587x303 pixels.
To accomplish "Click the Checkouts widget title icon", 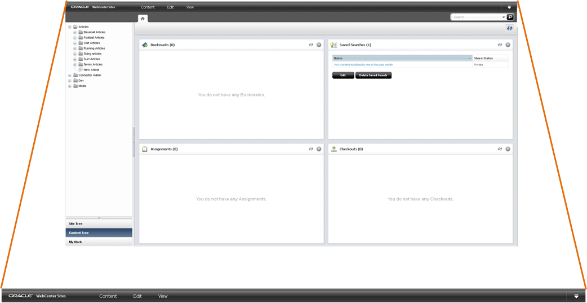I will point(334,149).
